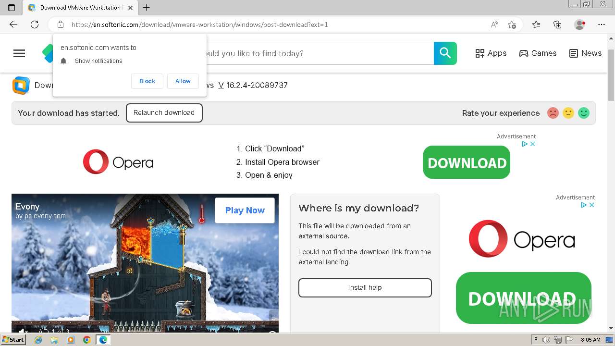Open Softonic hamburger menu
The image size is (615, 346).
pyautogui.click(x=19, y=53)
